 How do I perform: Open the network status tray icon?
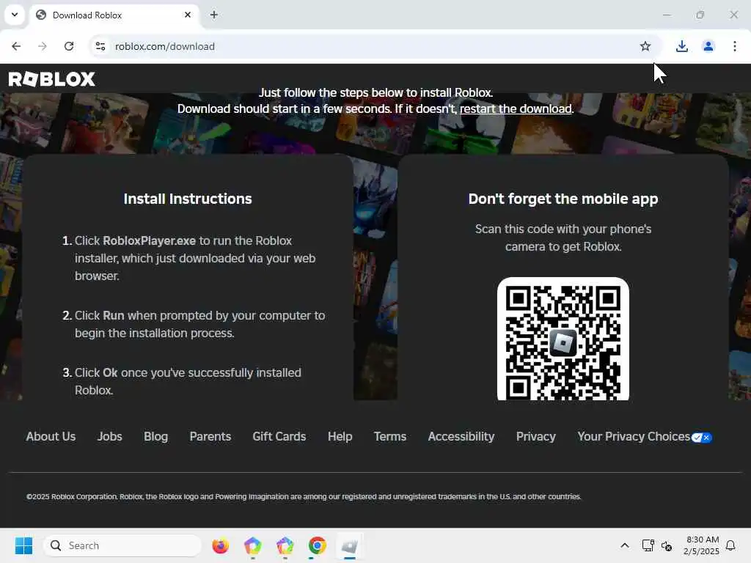(x=648, y=545)
